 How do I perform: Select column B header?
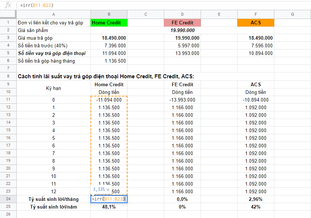(x=109, y=14)
